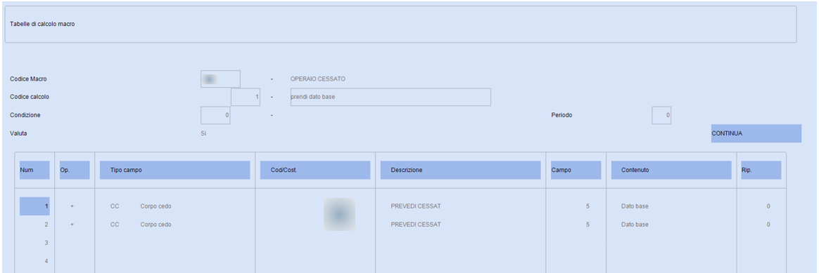Image resolution: width=819 pixels, height=273 pixels.
Task: Select the Codice calcolo number field
Action: (246, 97)
